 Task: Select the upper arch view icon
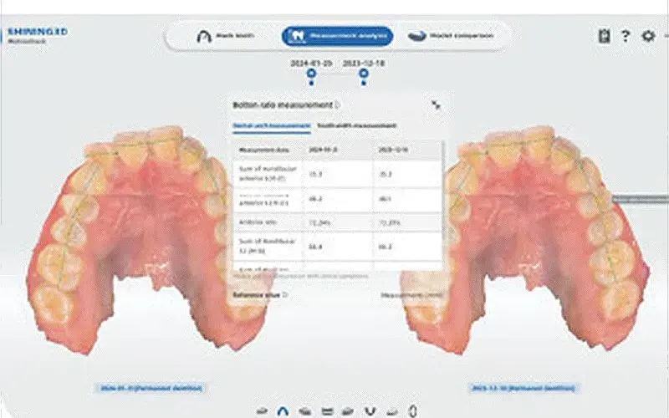coord(283,410)
